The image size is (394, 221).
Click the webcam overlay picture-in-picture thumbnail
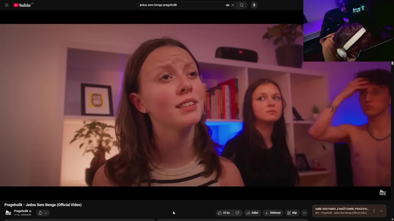pos(348,31)
